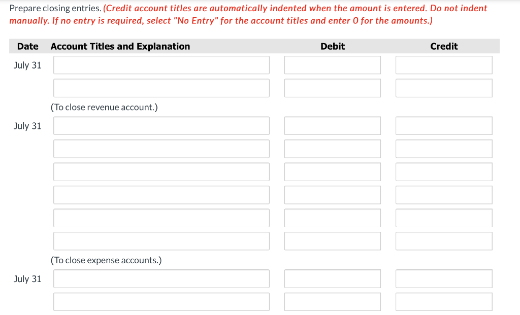Click the Debit field in the first revenue row

[332, 64]
